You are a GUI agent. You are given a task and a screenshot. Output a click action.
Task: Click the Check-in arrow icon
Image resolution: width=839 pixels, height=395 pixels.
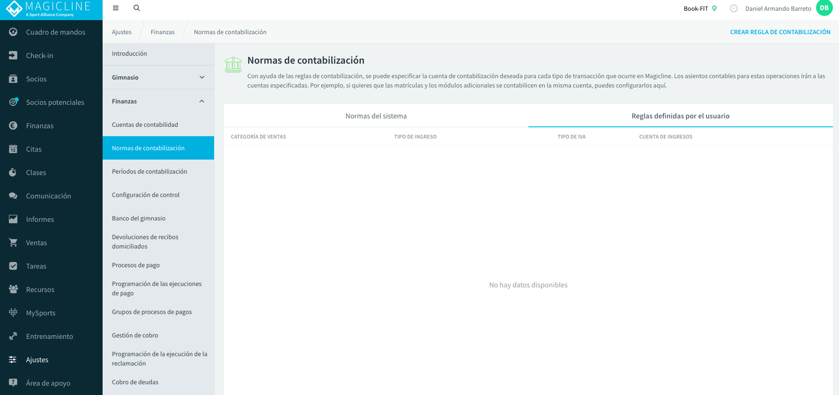(x=13, y=55)
